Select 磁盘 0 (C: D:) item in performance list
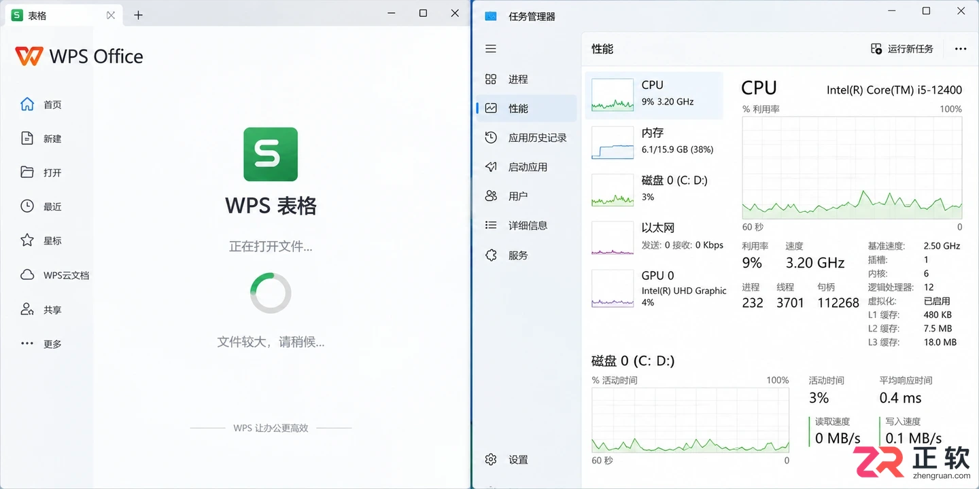This screenshot has width=979, height=489. pos(654,190)
